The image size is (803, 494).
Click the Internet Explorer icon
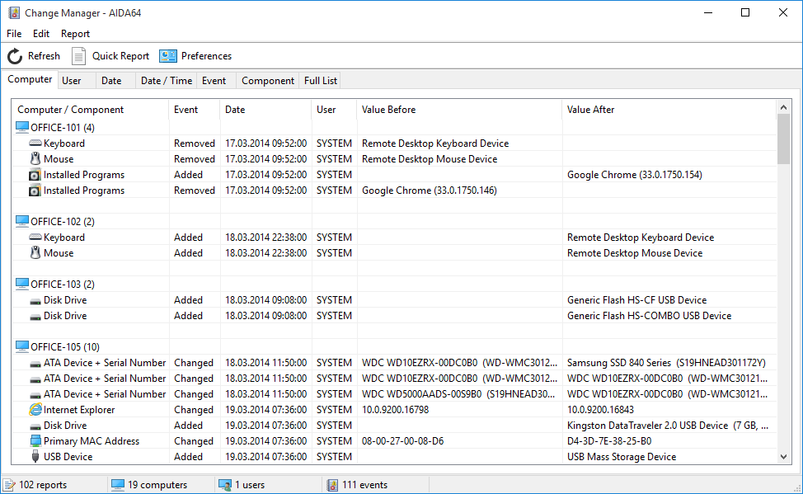pyautogui.click(x=35, y=409)
